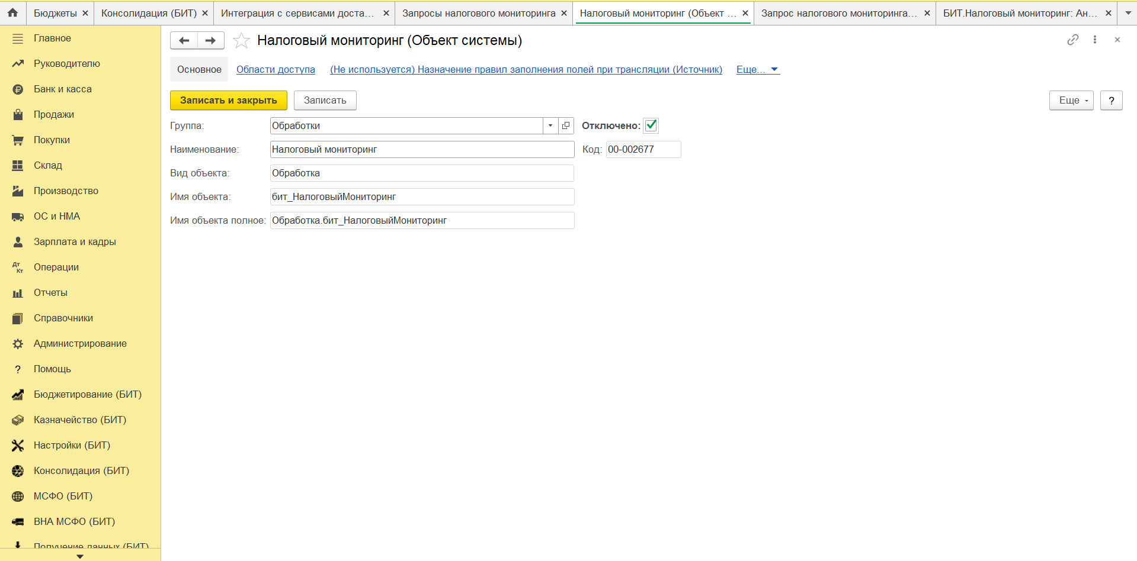Screen dimensions: 1137x561
Task: Open Склад warehouse icon
Action: [x=18, y=166]
